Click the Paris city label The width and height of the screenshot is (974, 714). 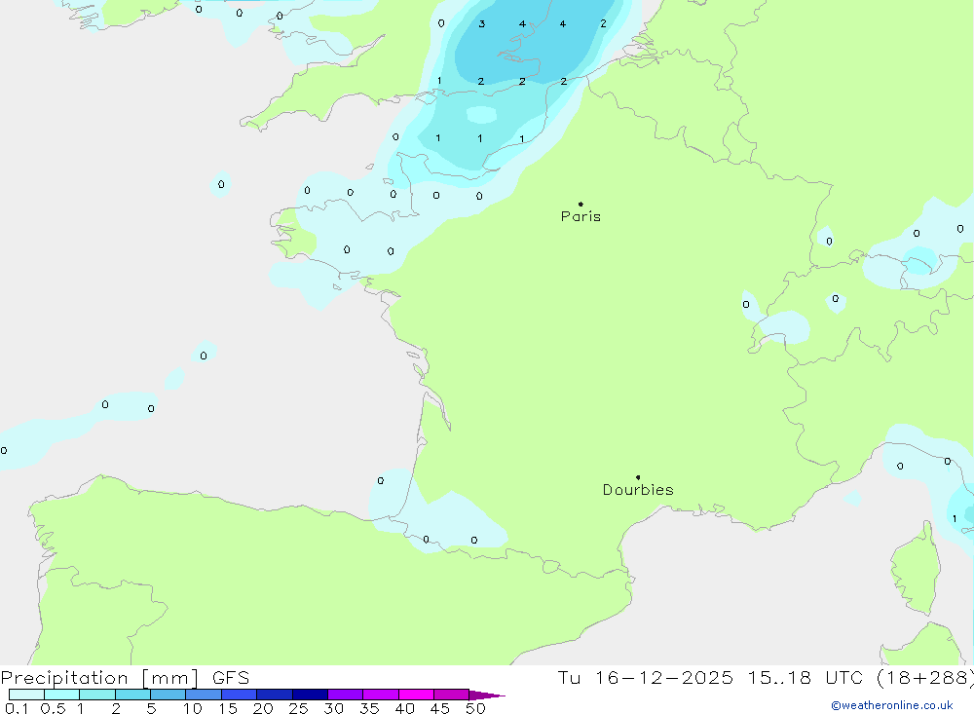pyautogui.click(x=581, y=216)
